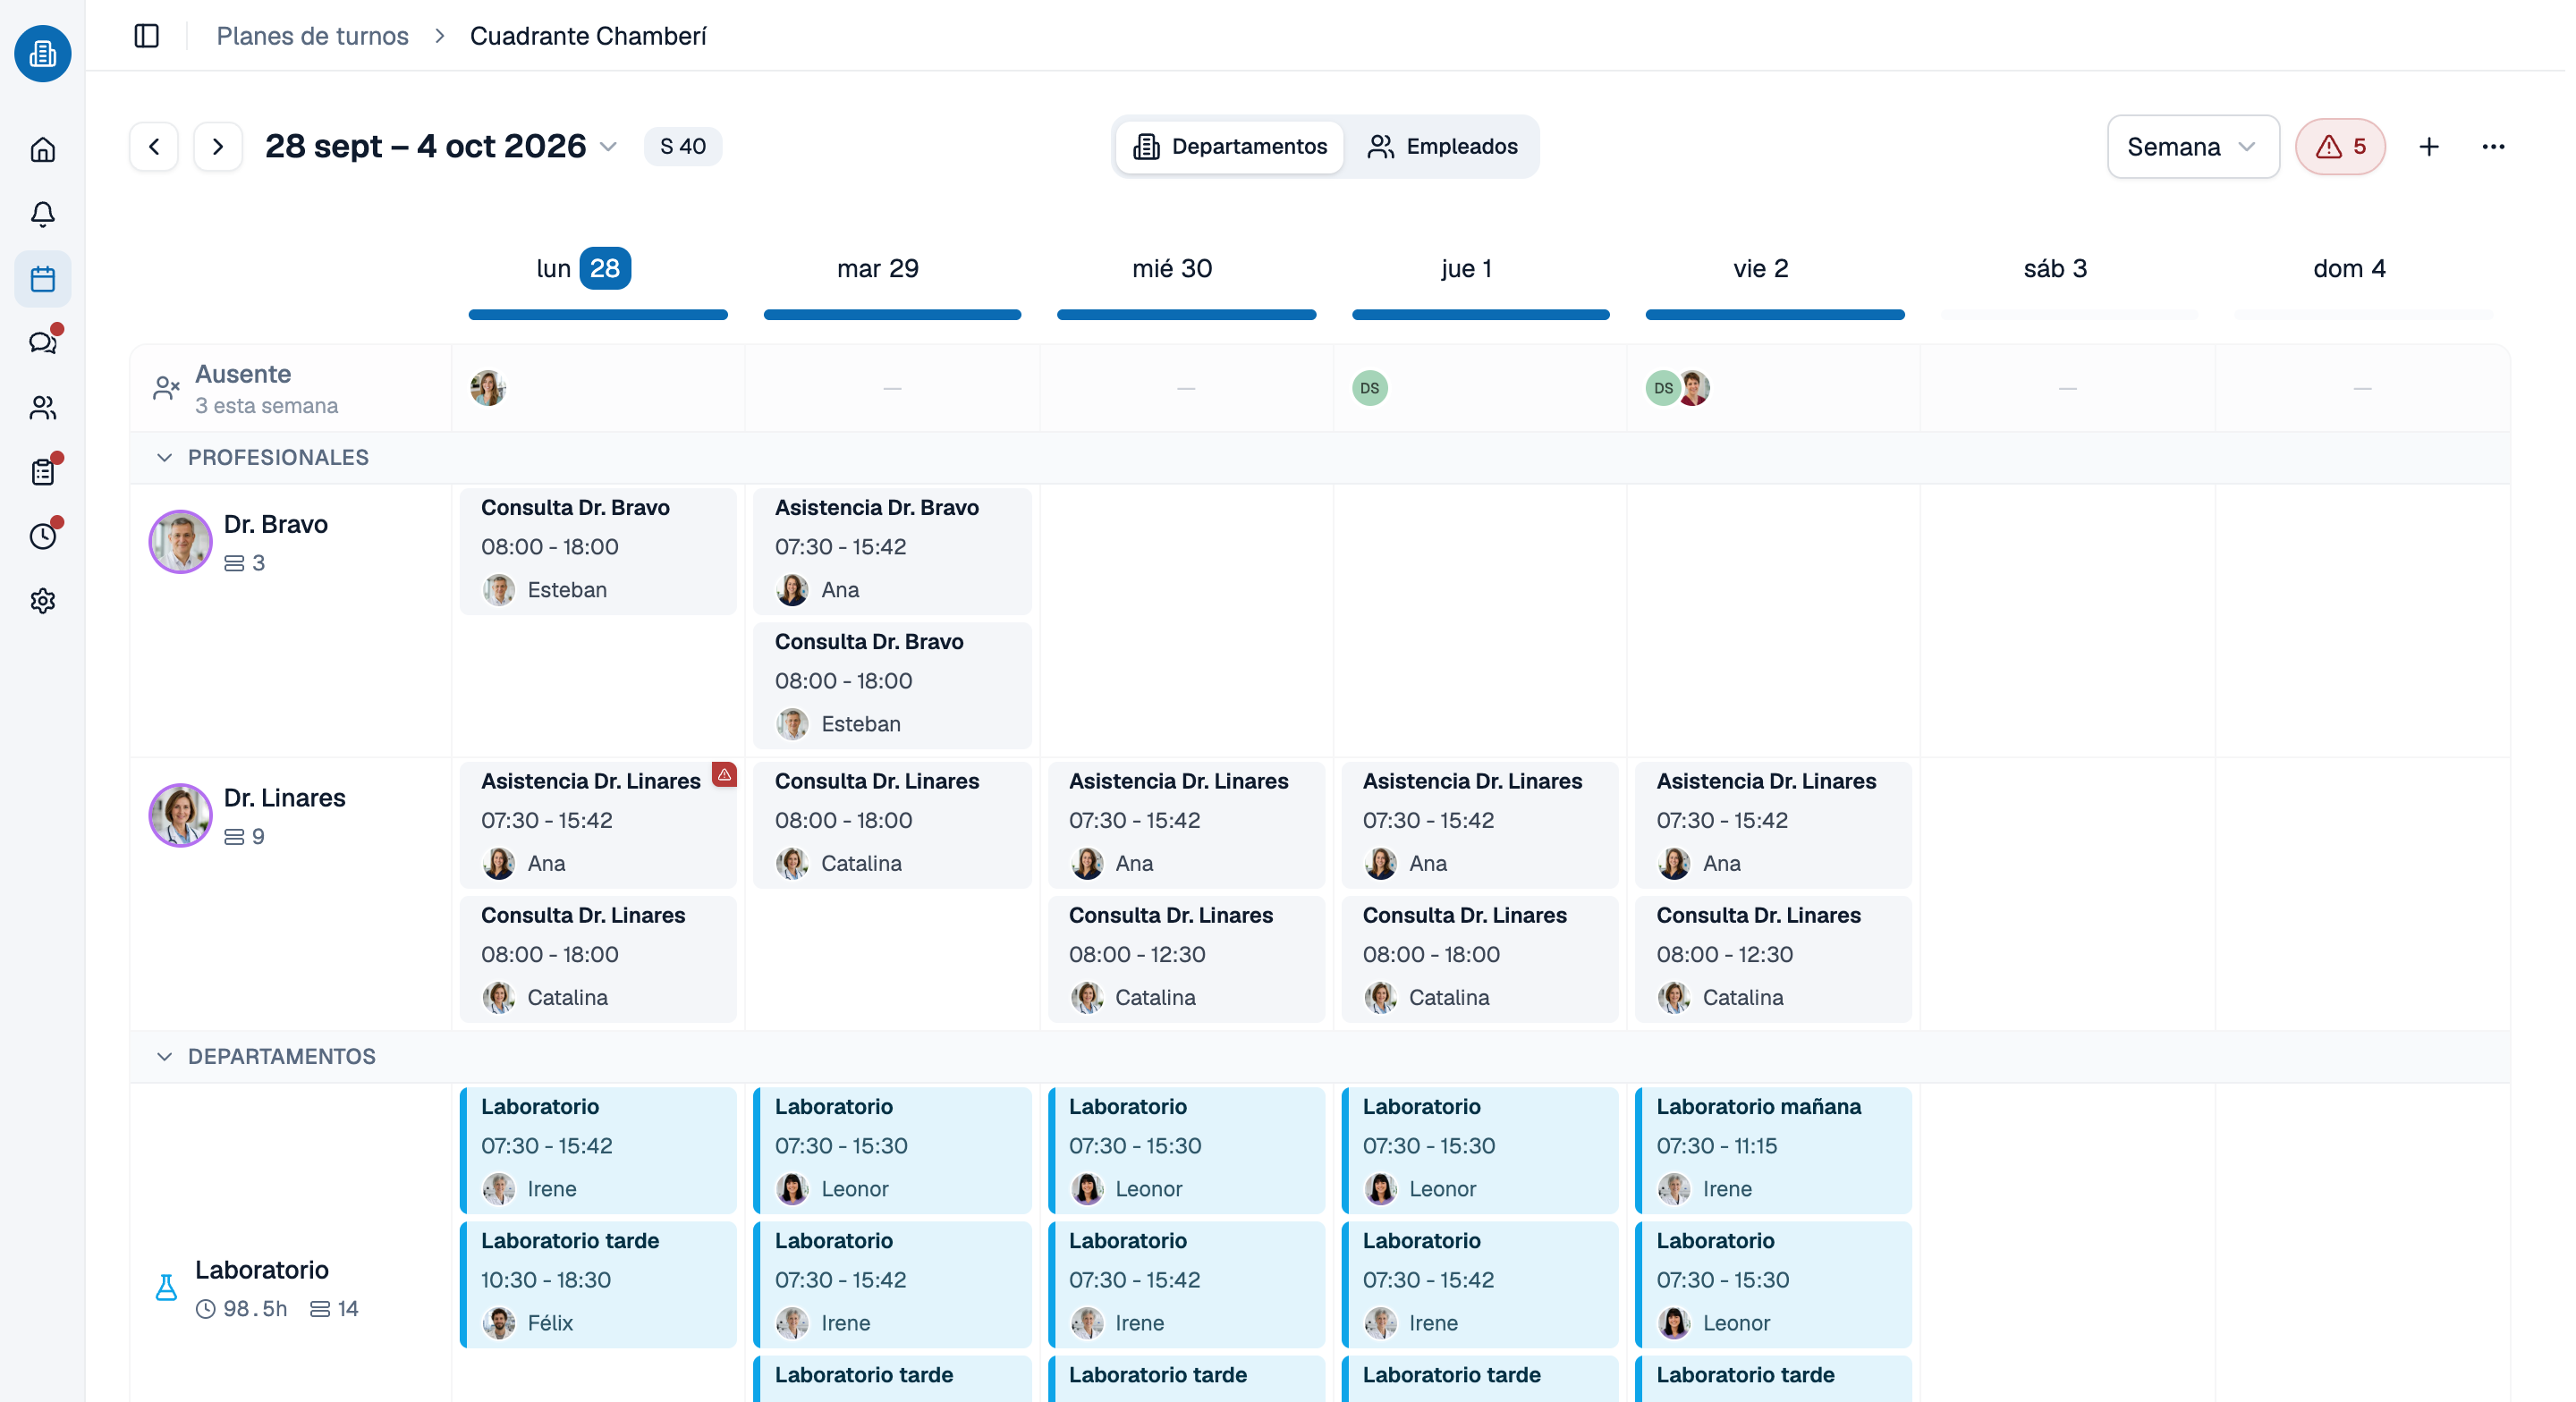Add new item with plus icon
This screenshot has width=2576, height=1402.
(x=2429, y=147)
